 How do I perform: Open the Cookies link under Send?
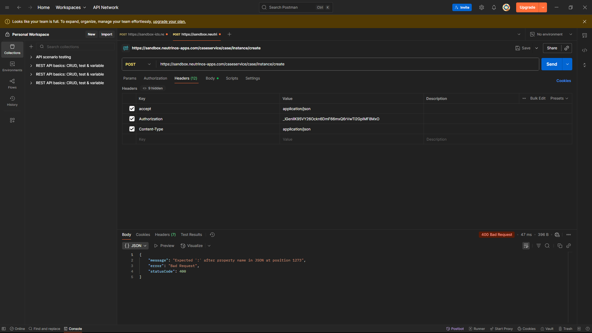[x=564, y=81]
